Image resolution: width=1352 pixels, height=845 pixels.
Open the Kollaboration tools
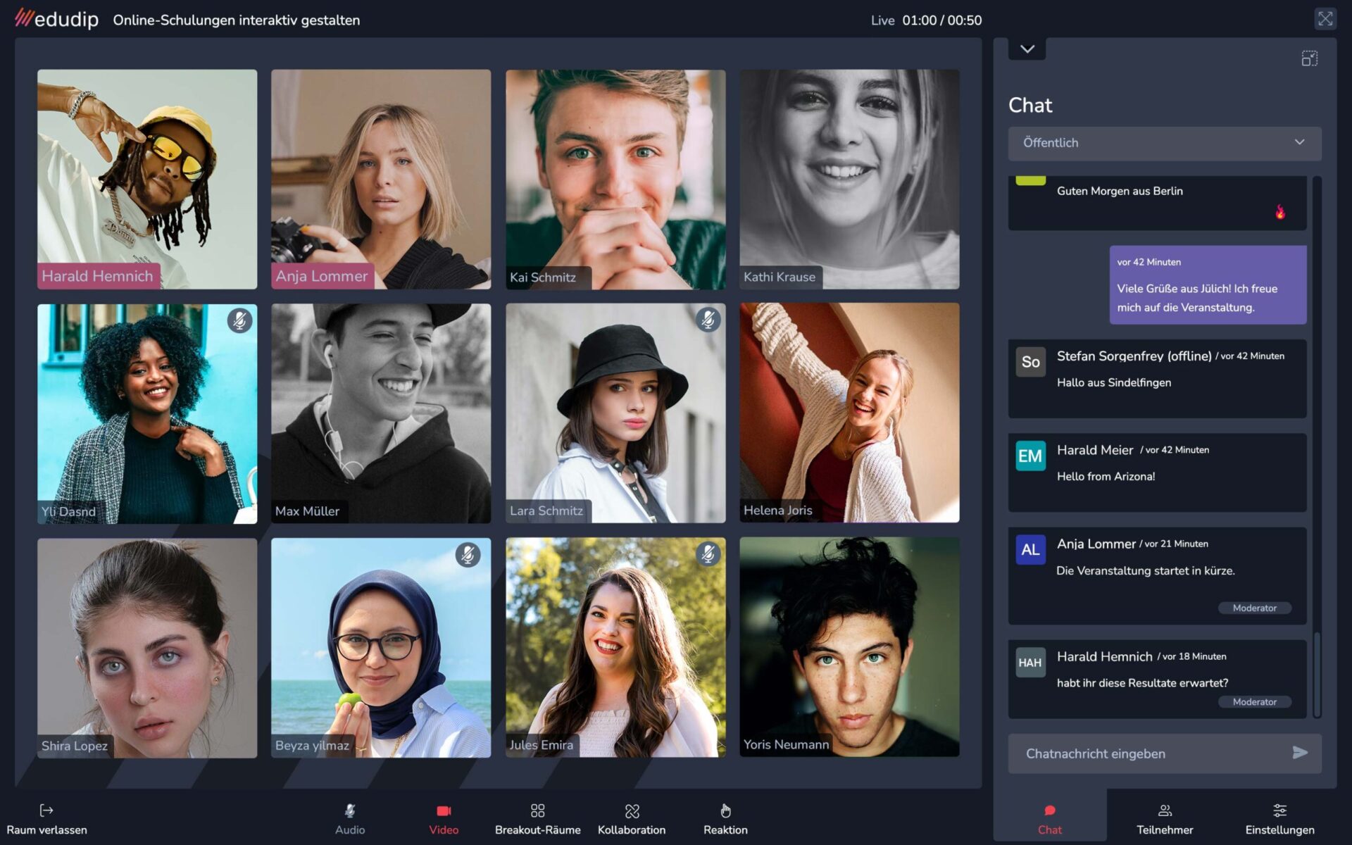tap(632, 810)
